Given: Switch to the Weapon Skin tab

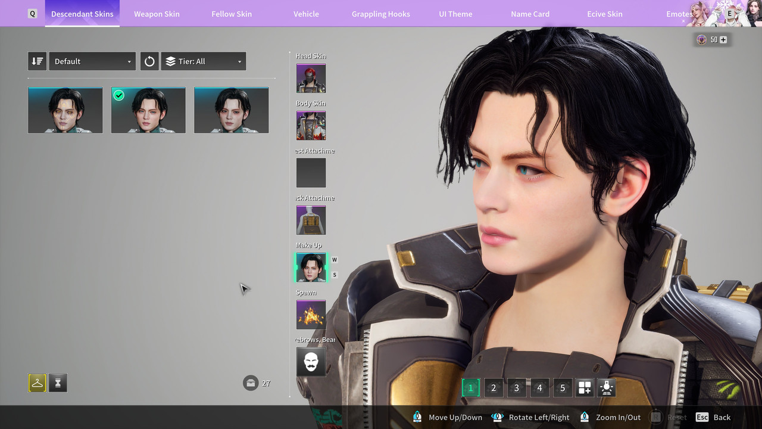Looking at the screenshot, I should tap(157, 14).
